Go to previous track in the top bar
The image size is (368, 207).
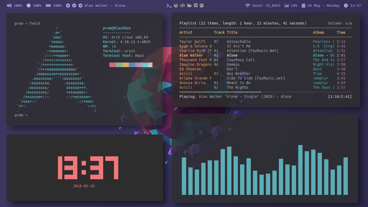(68, 5)
